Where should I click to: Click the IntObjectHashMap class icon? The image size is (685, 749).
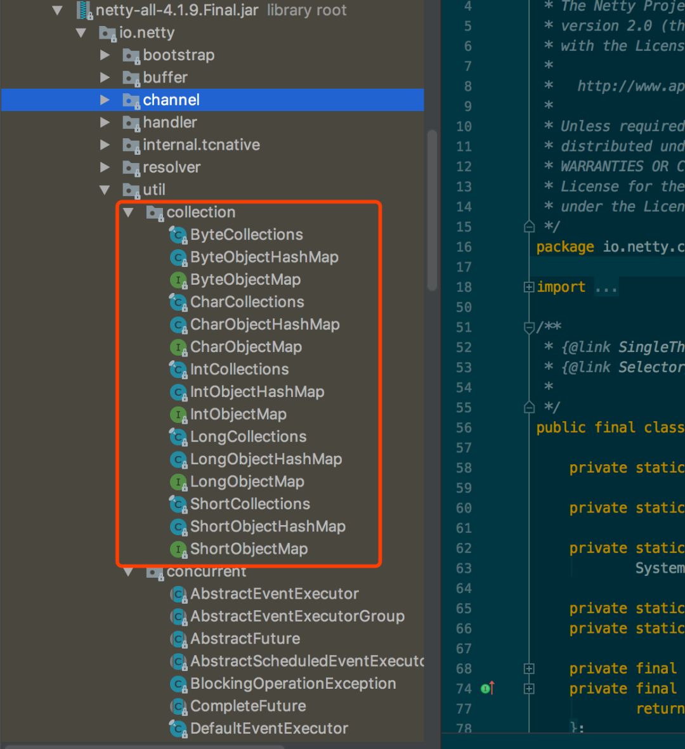click(x=178, y=392)
